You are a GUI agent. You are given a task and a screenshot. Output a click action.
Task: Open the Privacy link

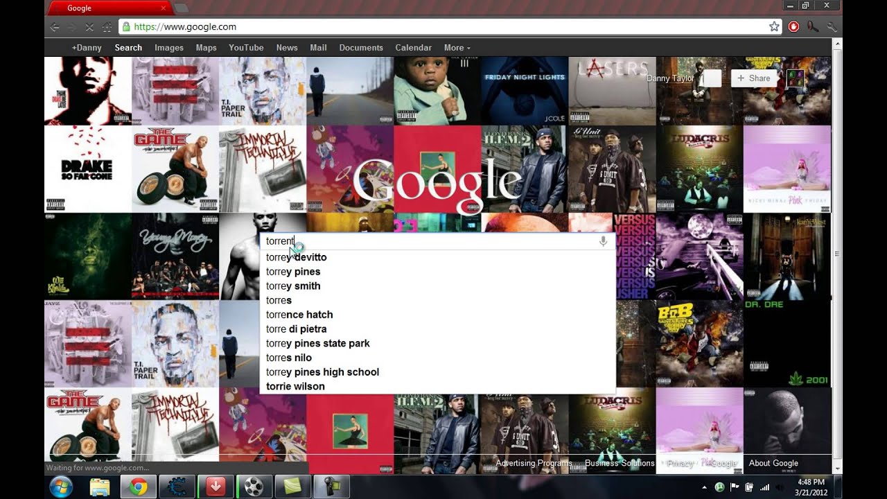(x=680, y=463)
